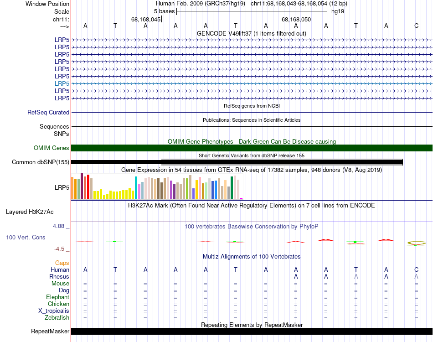The width and height of the screenshot is (433, 342).
Task: Click the cyan bar in GTEx LRP5 chart
Action: click(x=136, y=188)
